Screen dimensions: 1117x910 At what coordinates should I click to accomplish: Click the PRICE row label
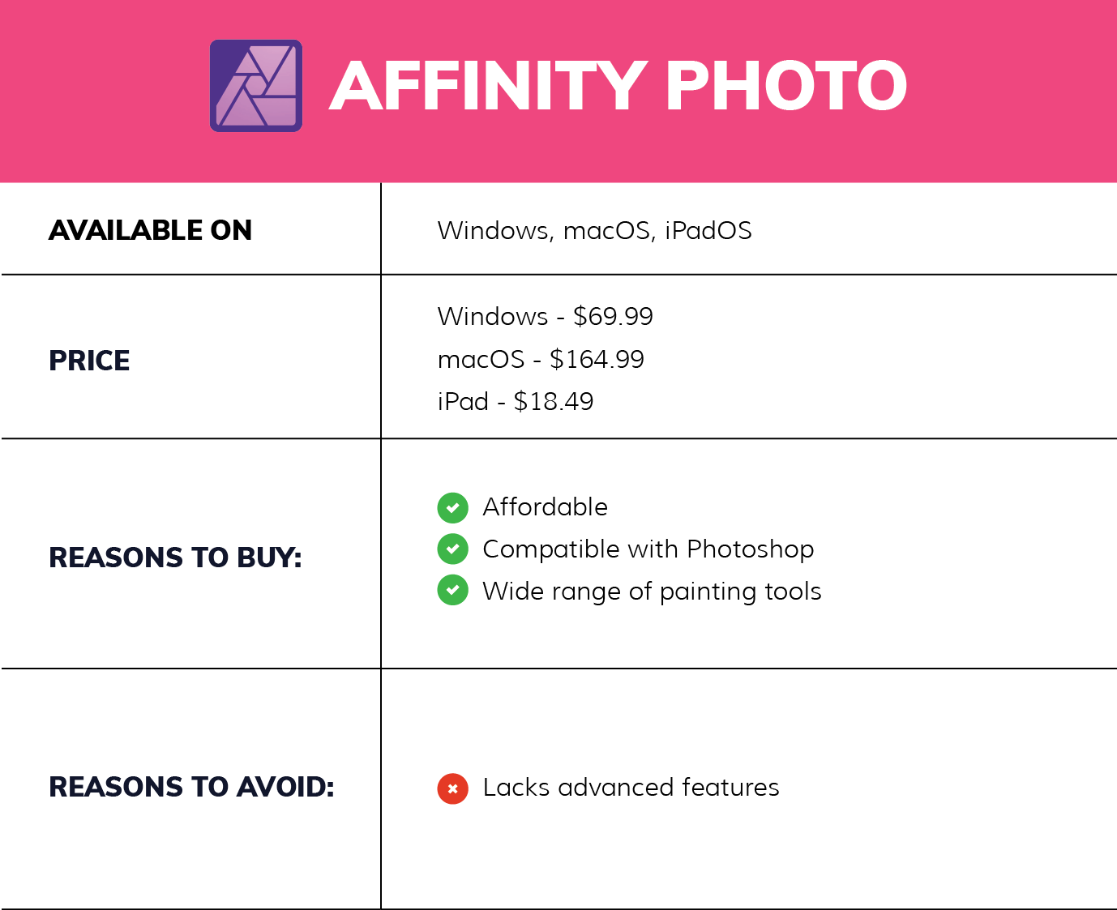click(89, 361)
